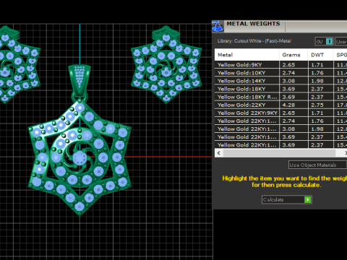Click the green arrow on the Calculate button

308,199
